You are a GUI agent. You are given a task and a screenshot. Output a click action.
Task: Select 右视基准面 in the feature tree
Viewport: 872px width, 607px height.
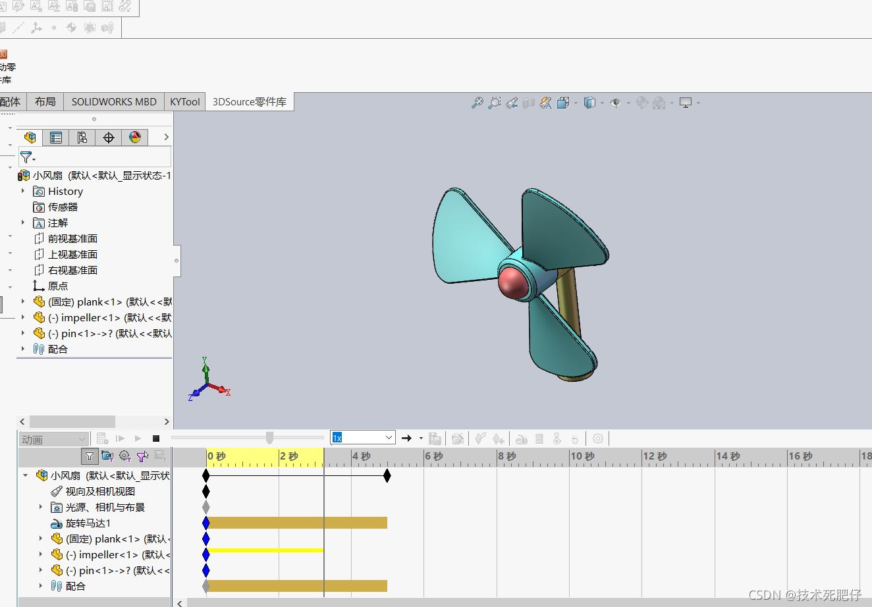pos(72,270)
